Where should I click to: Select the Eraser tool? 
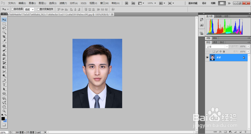click(x=4, y=63)
